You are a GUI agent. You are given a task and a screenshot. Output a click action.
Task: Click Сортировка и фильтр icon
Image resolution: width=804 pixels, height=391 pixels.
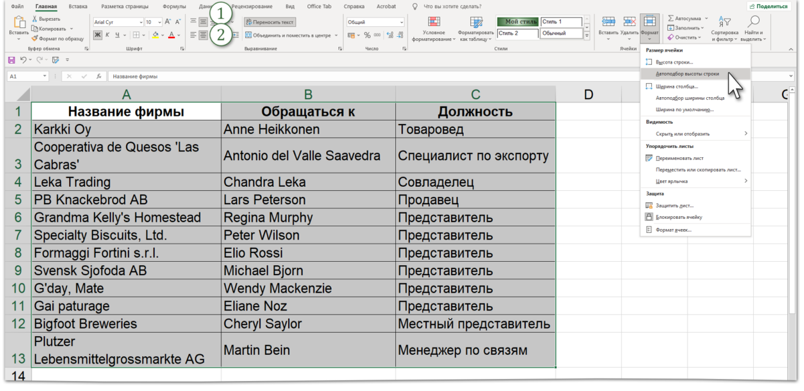tap(725, 22)
